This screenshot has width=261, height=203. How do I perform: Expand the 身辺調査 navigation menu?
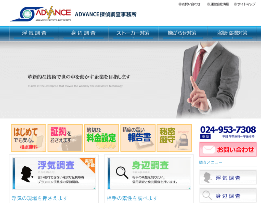84,33
